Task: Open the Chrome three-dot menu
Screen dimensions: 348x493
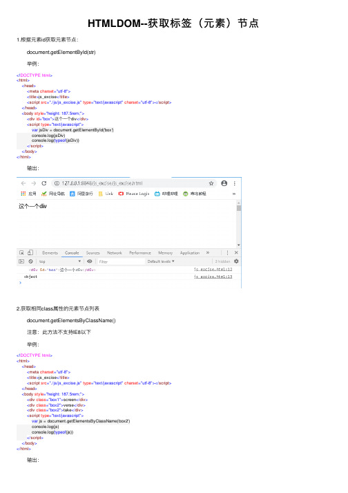Action: 235,183
